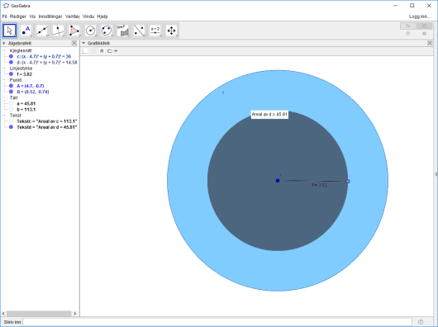
Task: Click the side panel expand arrow at right edge
Action: [x=436, y=174]
